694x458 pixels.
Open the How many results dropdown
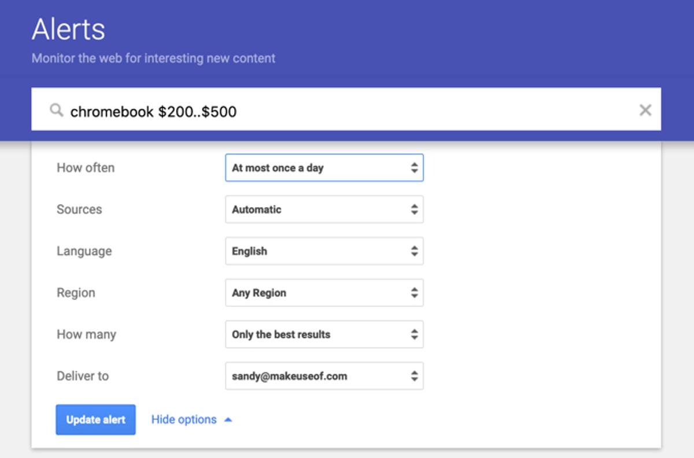point(324,334)
